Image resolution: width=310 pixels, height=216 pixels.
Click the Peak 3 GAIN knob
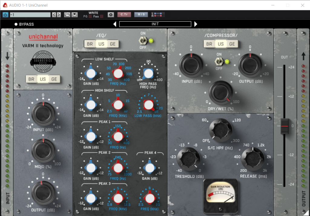pos(91,198)
